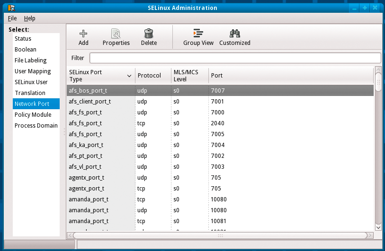Open User Mapping section
The image size is (385, 251).
(x=36, y=71)
